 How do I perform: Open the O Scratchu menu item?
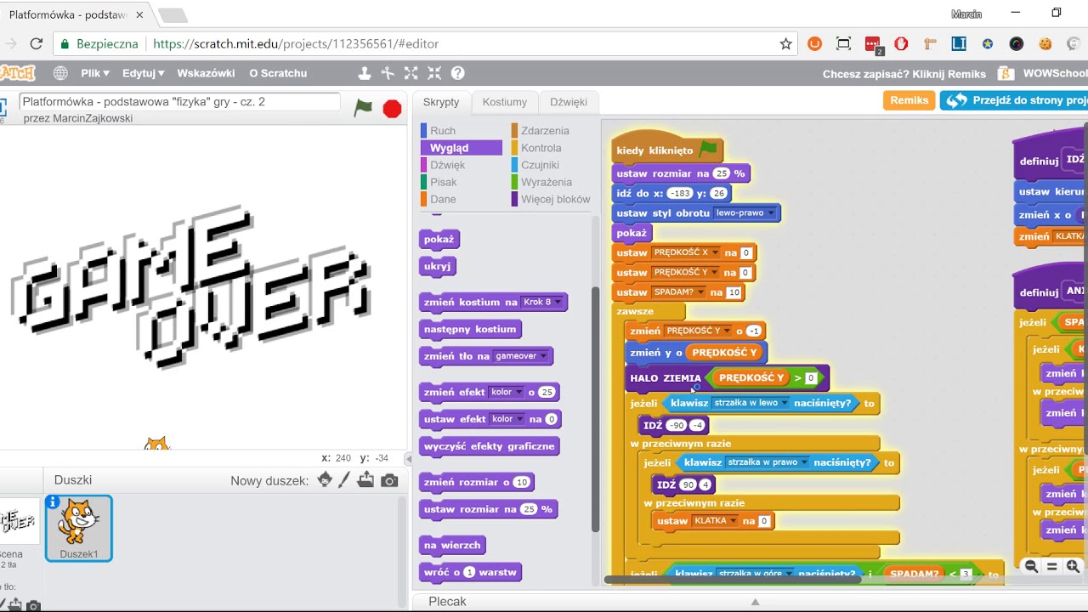(x=278, y=73)
